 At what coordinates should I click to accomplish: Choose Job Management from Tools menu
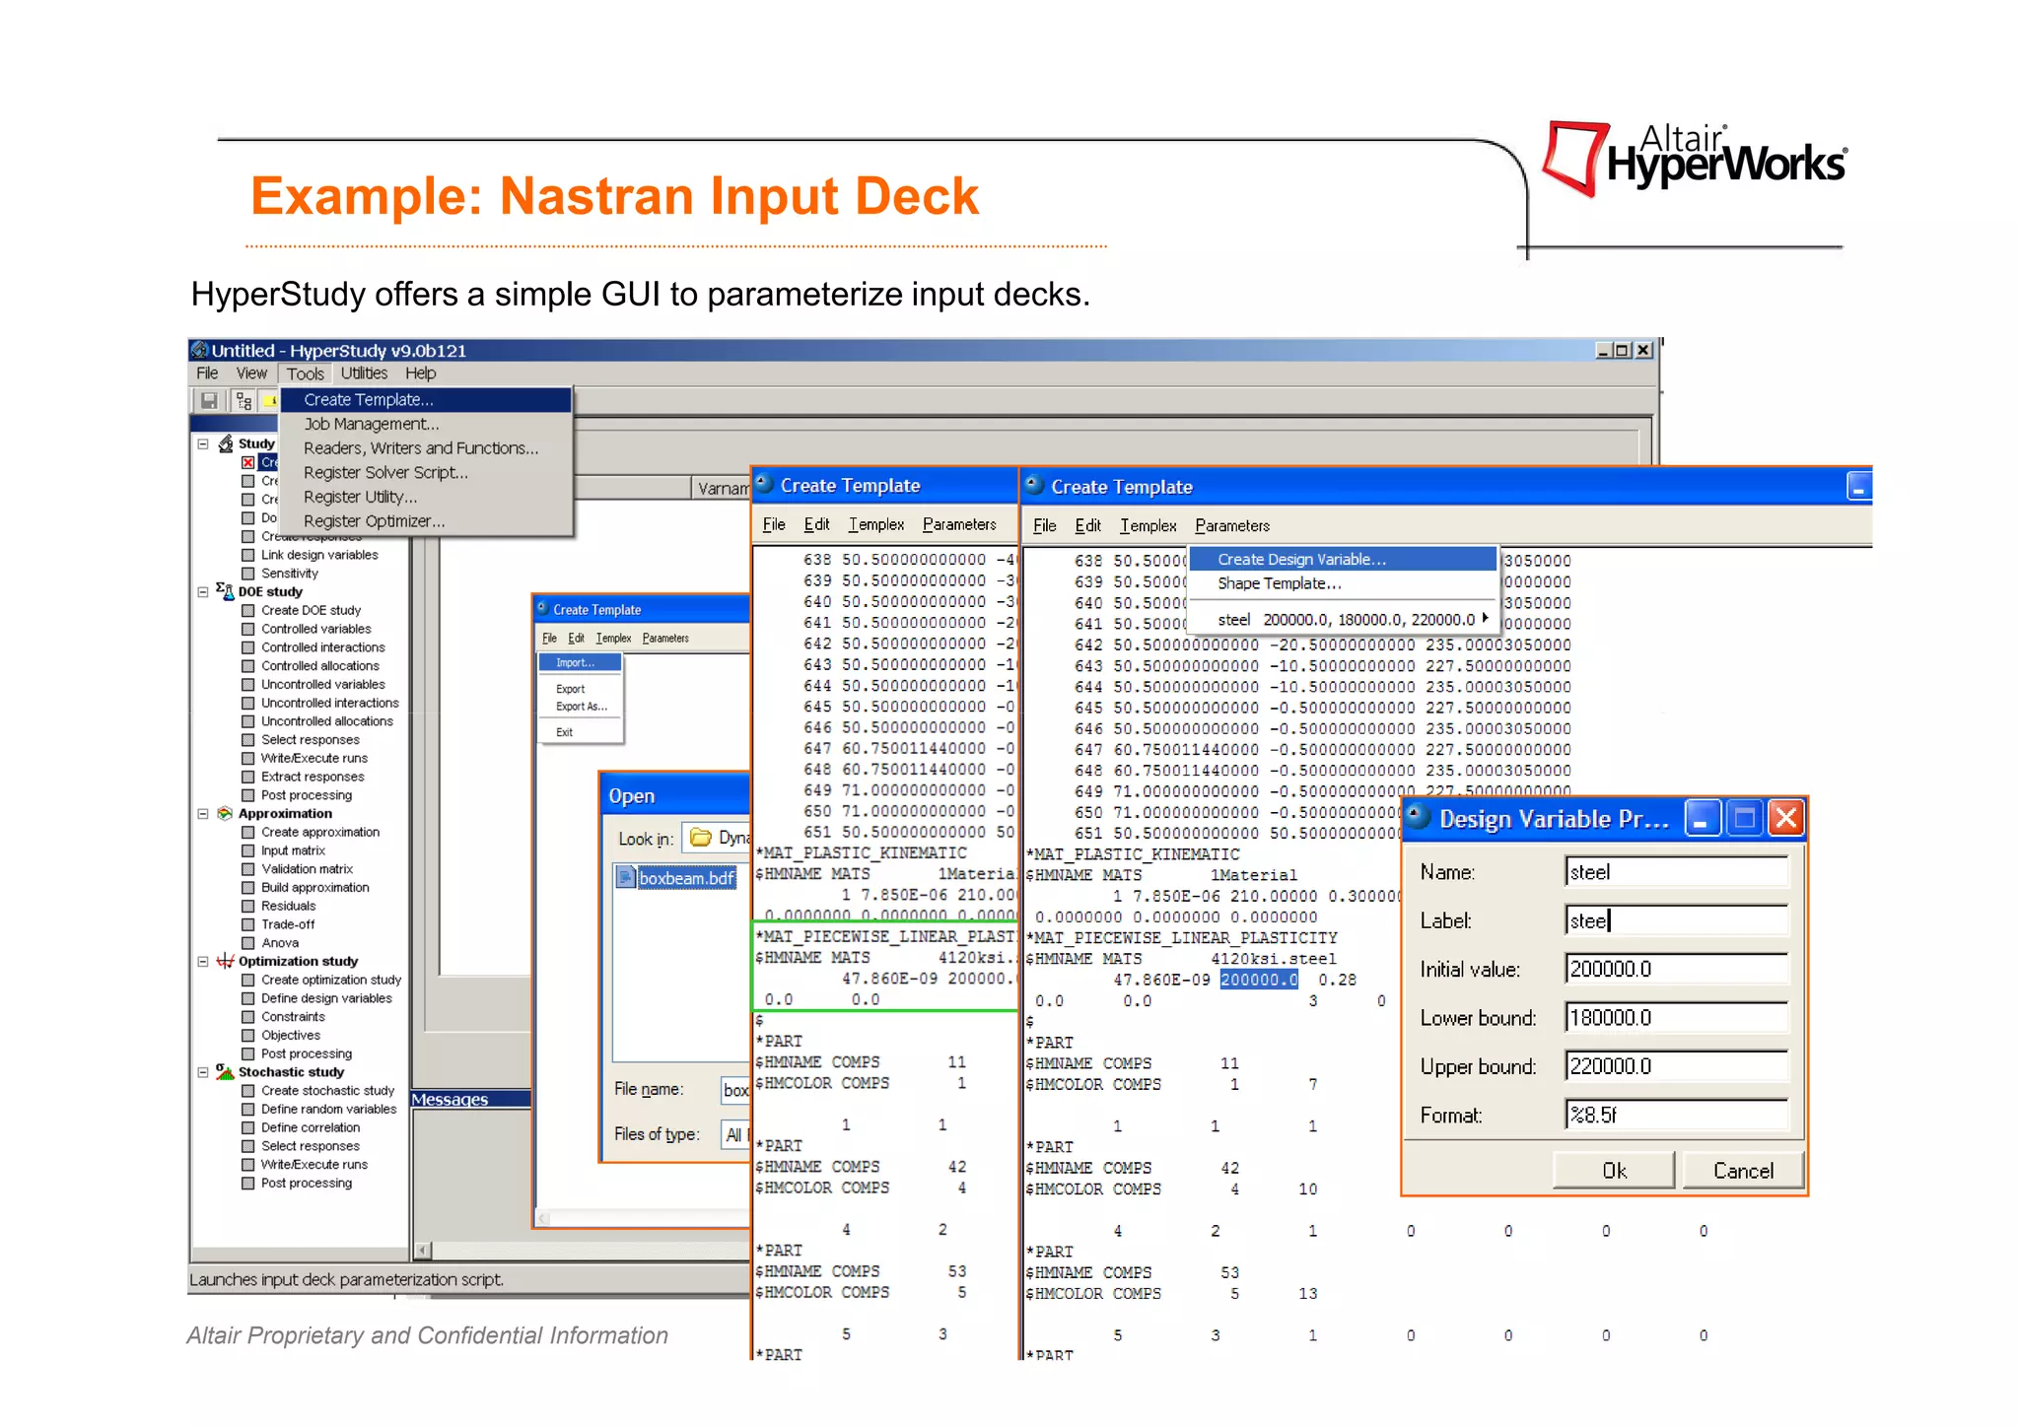coord(426,424)
